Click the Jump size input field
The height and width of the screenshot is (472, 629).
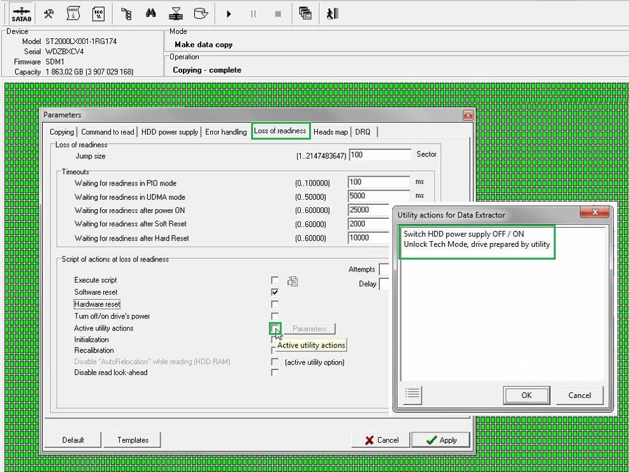[379, 155]
